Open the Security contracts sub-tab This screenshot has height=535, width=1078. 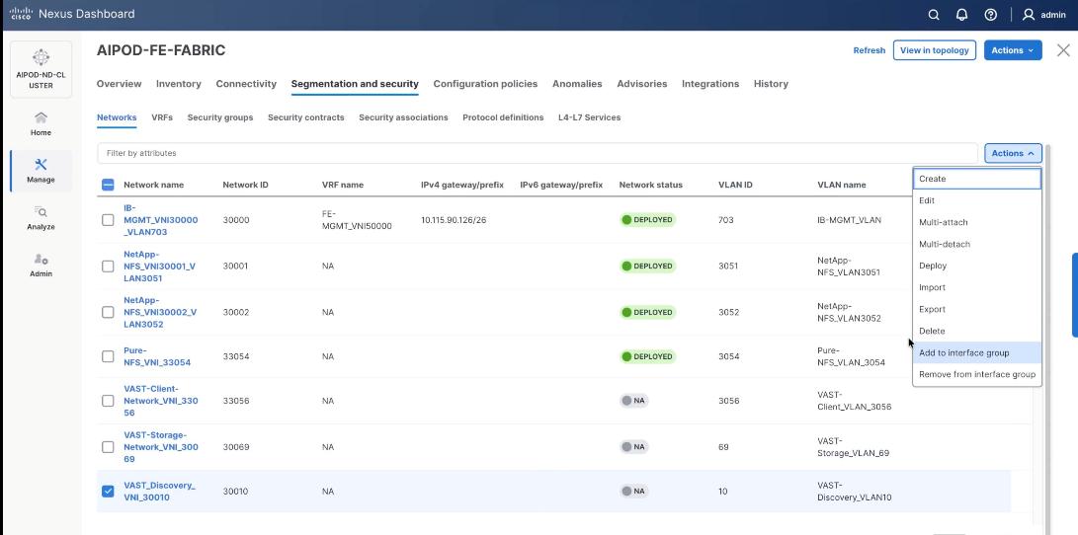point(306,117)
